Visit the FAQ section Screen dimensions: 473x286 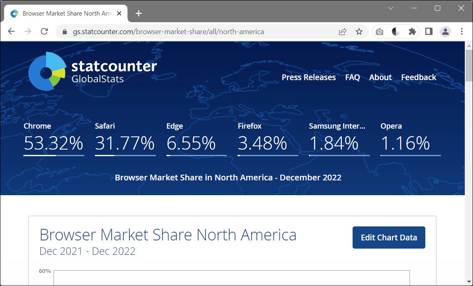point(353,77)
